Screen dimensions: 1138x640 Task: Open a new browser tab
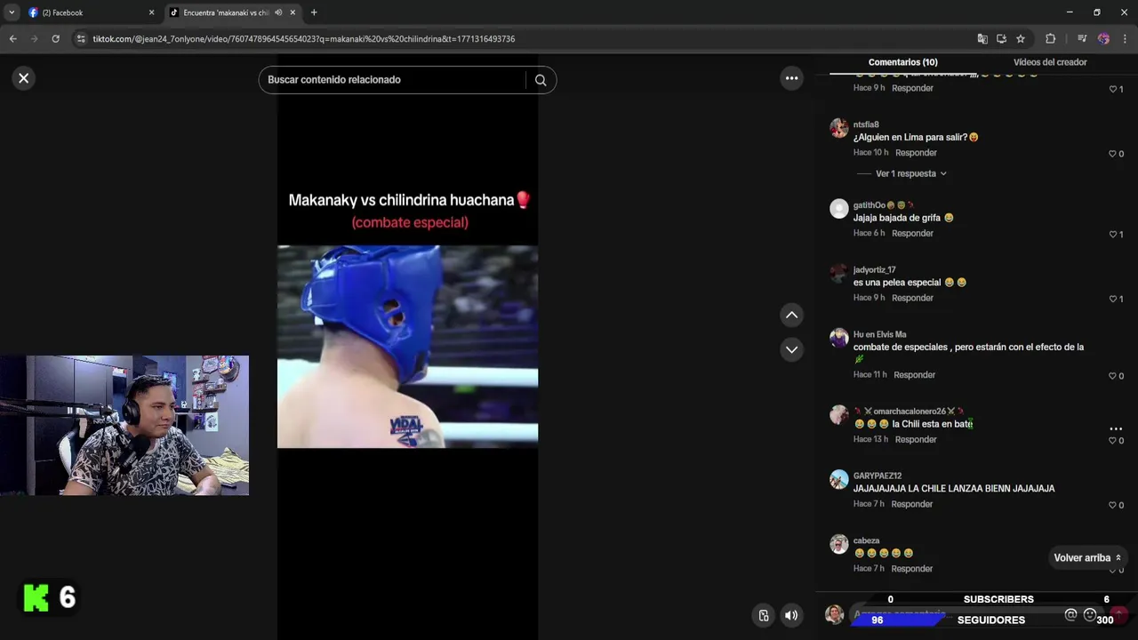(x=314, y=12)
